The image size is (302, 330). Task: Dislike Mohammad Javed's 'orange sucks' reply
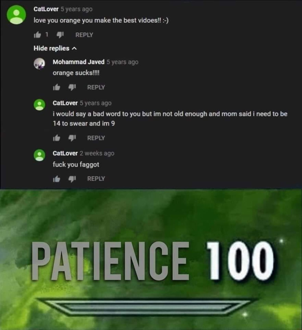click(x=72, y=87)
